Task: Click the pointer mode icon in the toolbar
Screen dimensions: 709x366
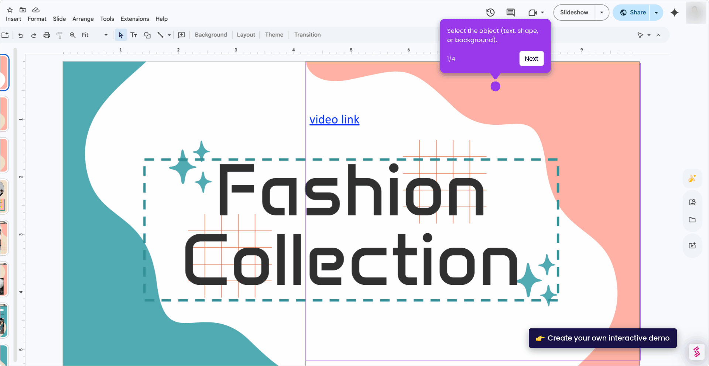Action: click(x=640, y=35)
